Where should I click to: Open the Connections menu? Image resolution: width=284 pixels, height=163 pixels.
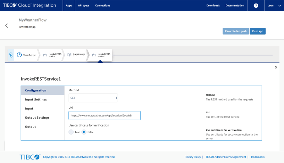coord(103,5)
